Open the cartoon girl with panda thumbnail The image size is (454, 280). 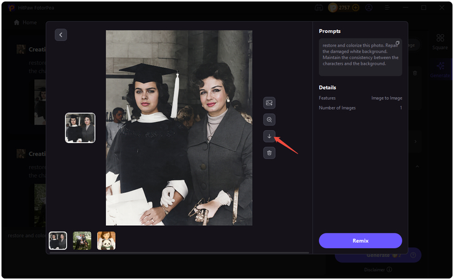[106, 240]
